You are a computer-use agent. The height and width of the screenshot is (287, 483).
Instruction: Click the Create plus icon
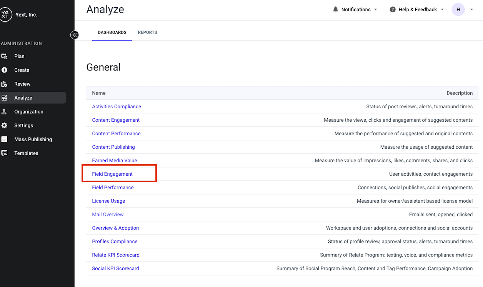(x=4, y=70)
